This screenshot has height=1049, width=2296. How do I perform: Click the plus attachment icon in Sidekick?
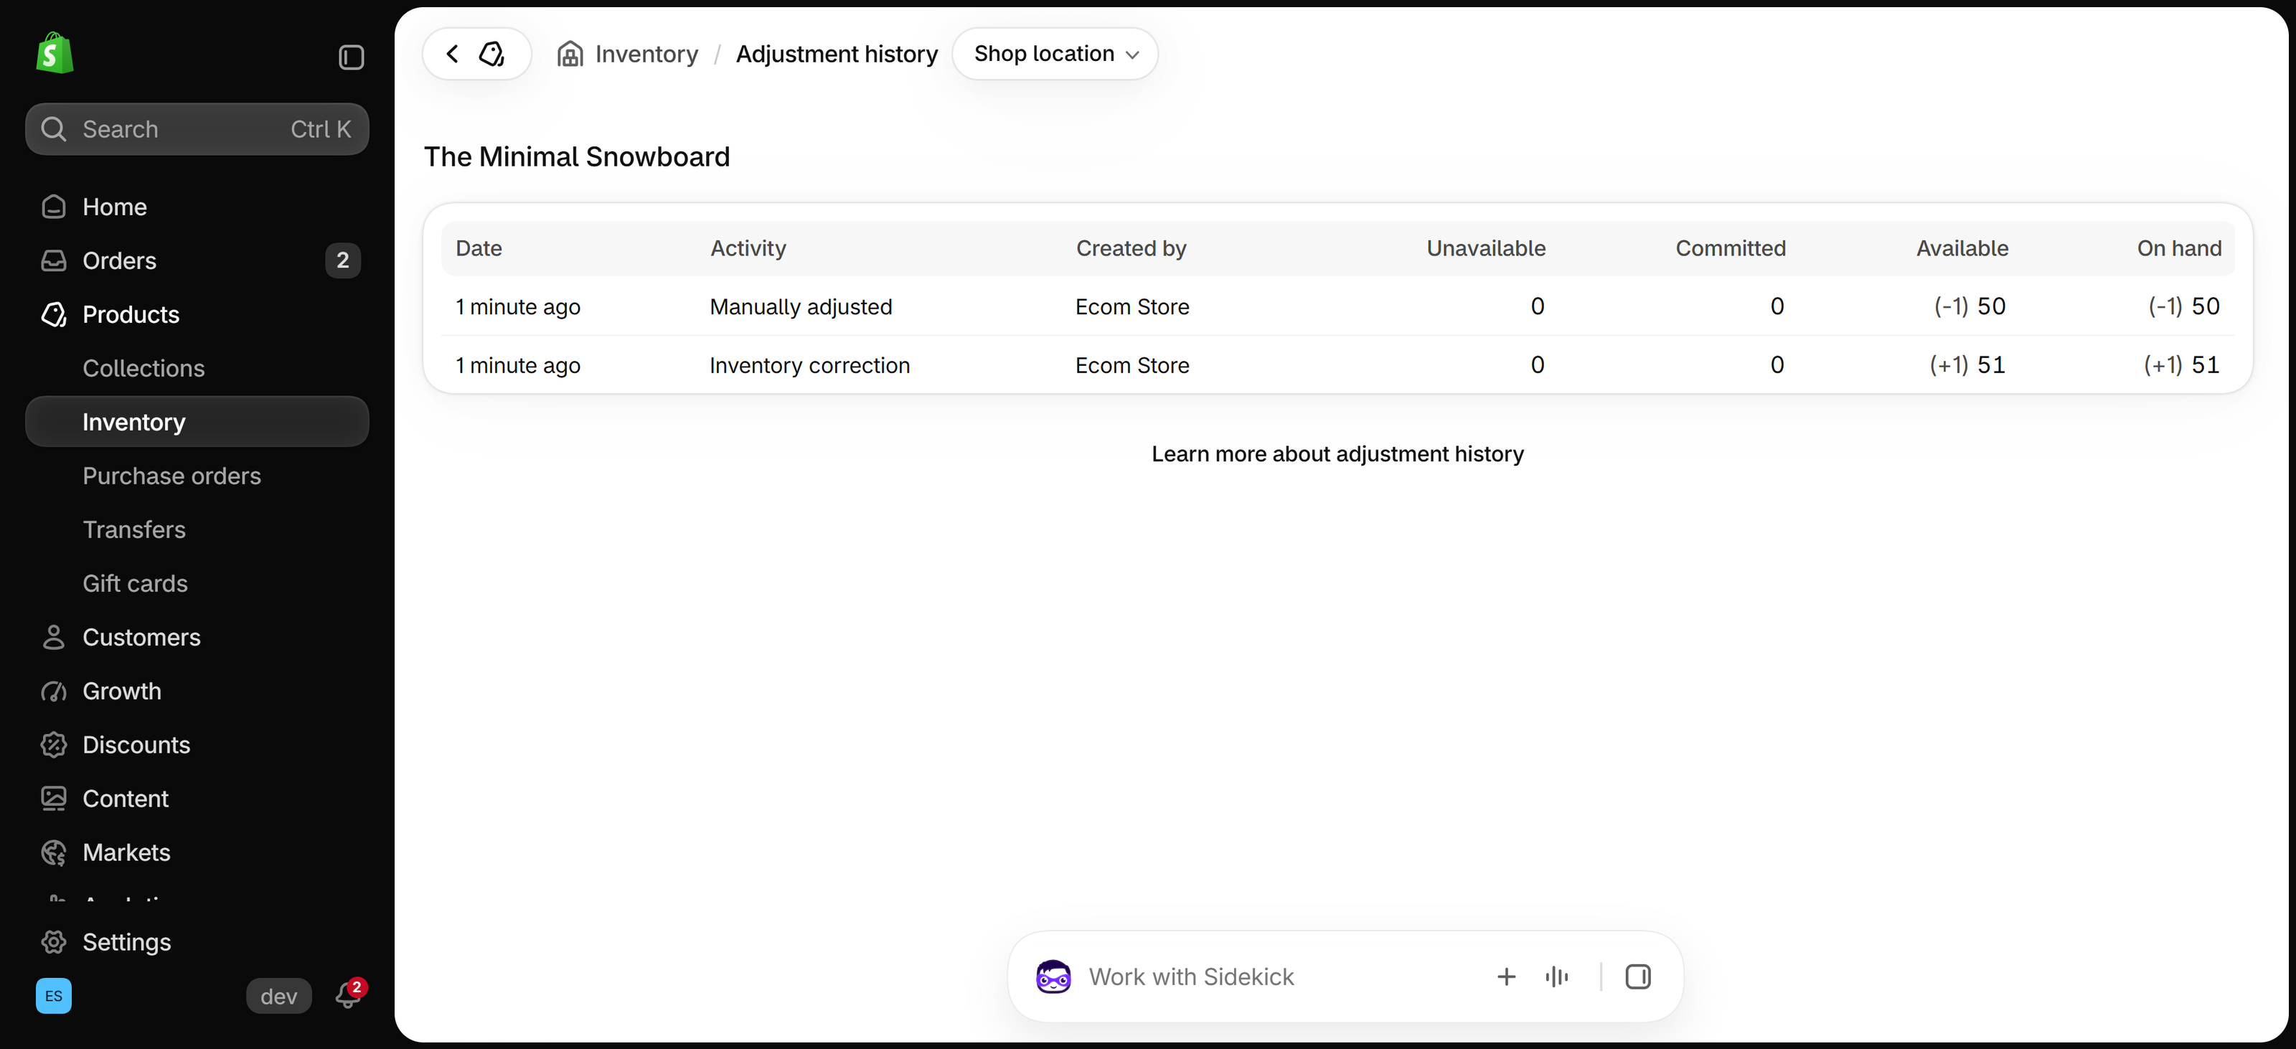click(1506, 977)
